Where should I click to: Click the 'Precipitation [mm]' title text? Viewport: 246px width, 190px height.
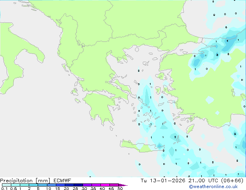tap(25, 181)
